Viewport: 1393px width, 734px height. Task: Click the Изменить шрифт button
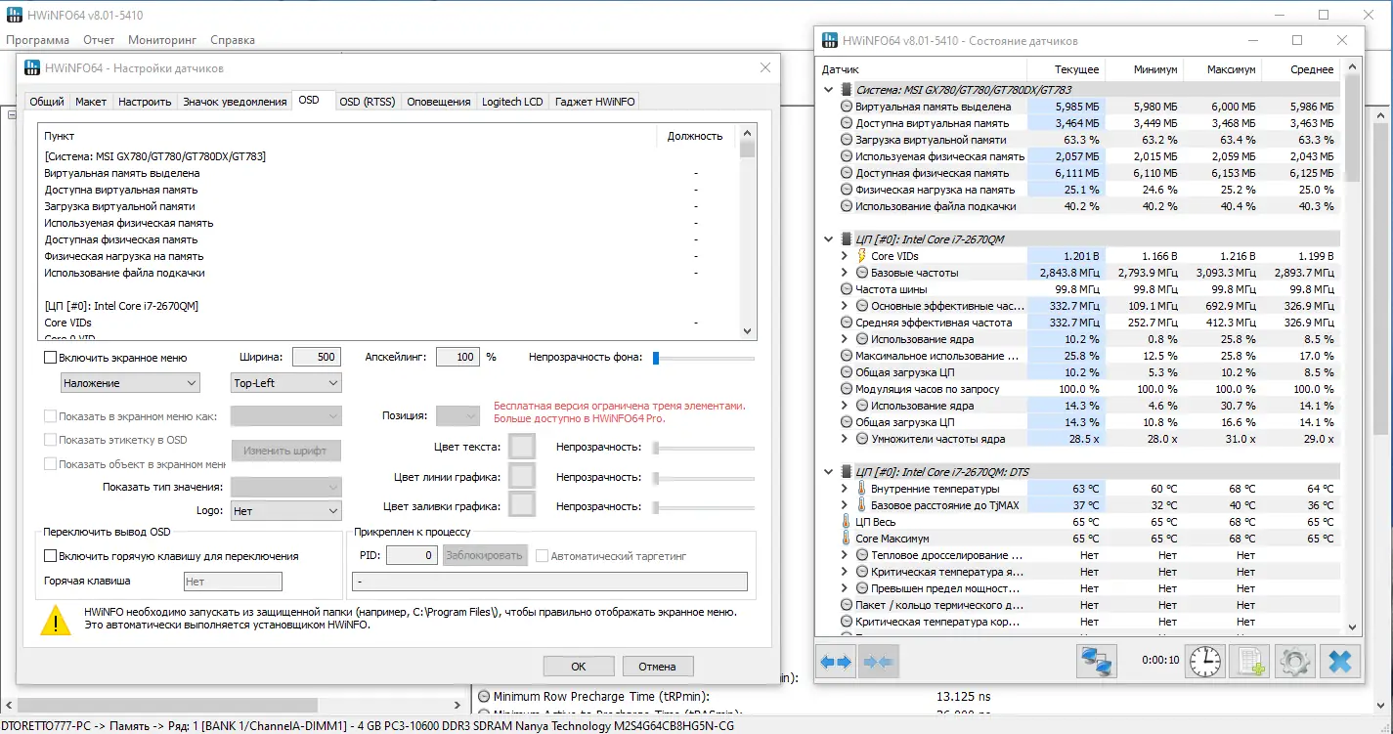click(285, 451)
